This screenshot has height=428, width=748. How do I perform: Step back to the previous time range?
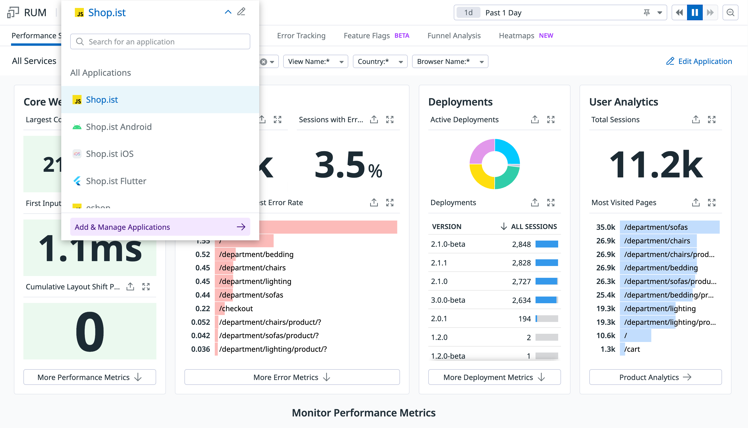[679, 13]
